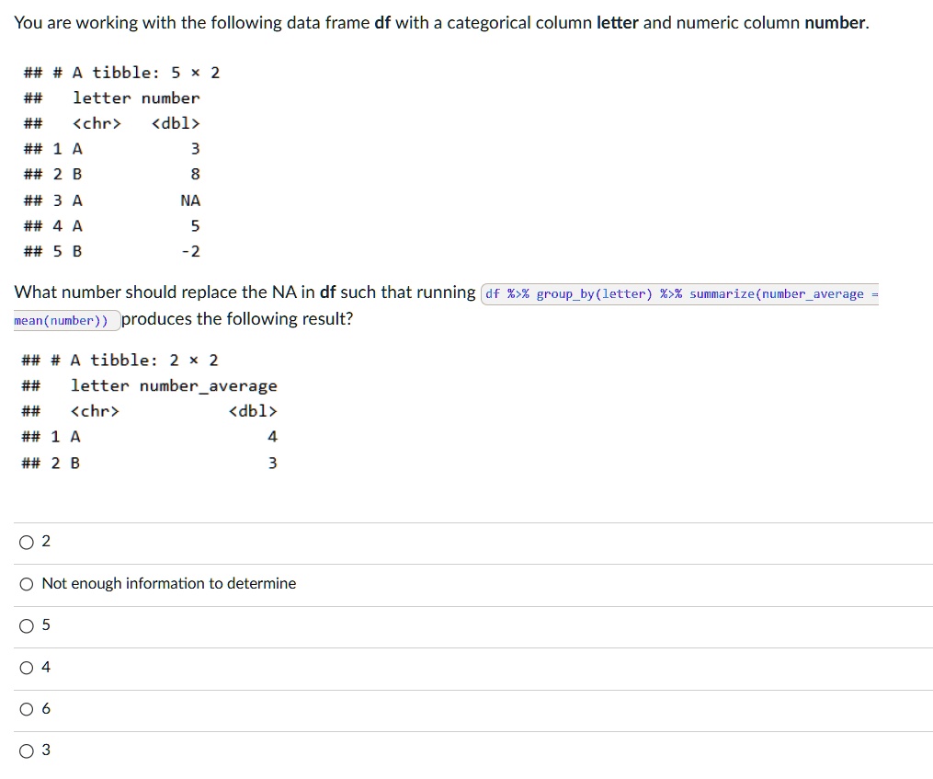Click the -2 value in row 5
933x779 pixels.
(x=190, y=252)
